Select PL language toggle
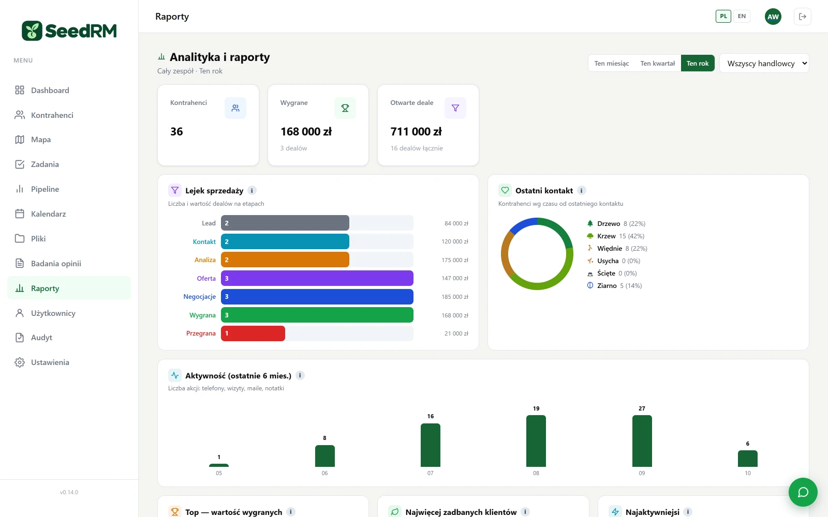Viewport: 828px width, 517px height. click(x=723, y=16)
